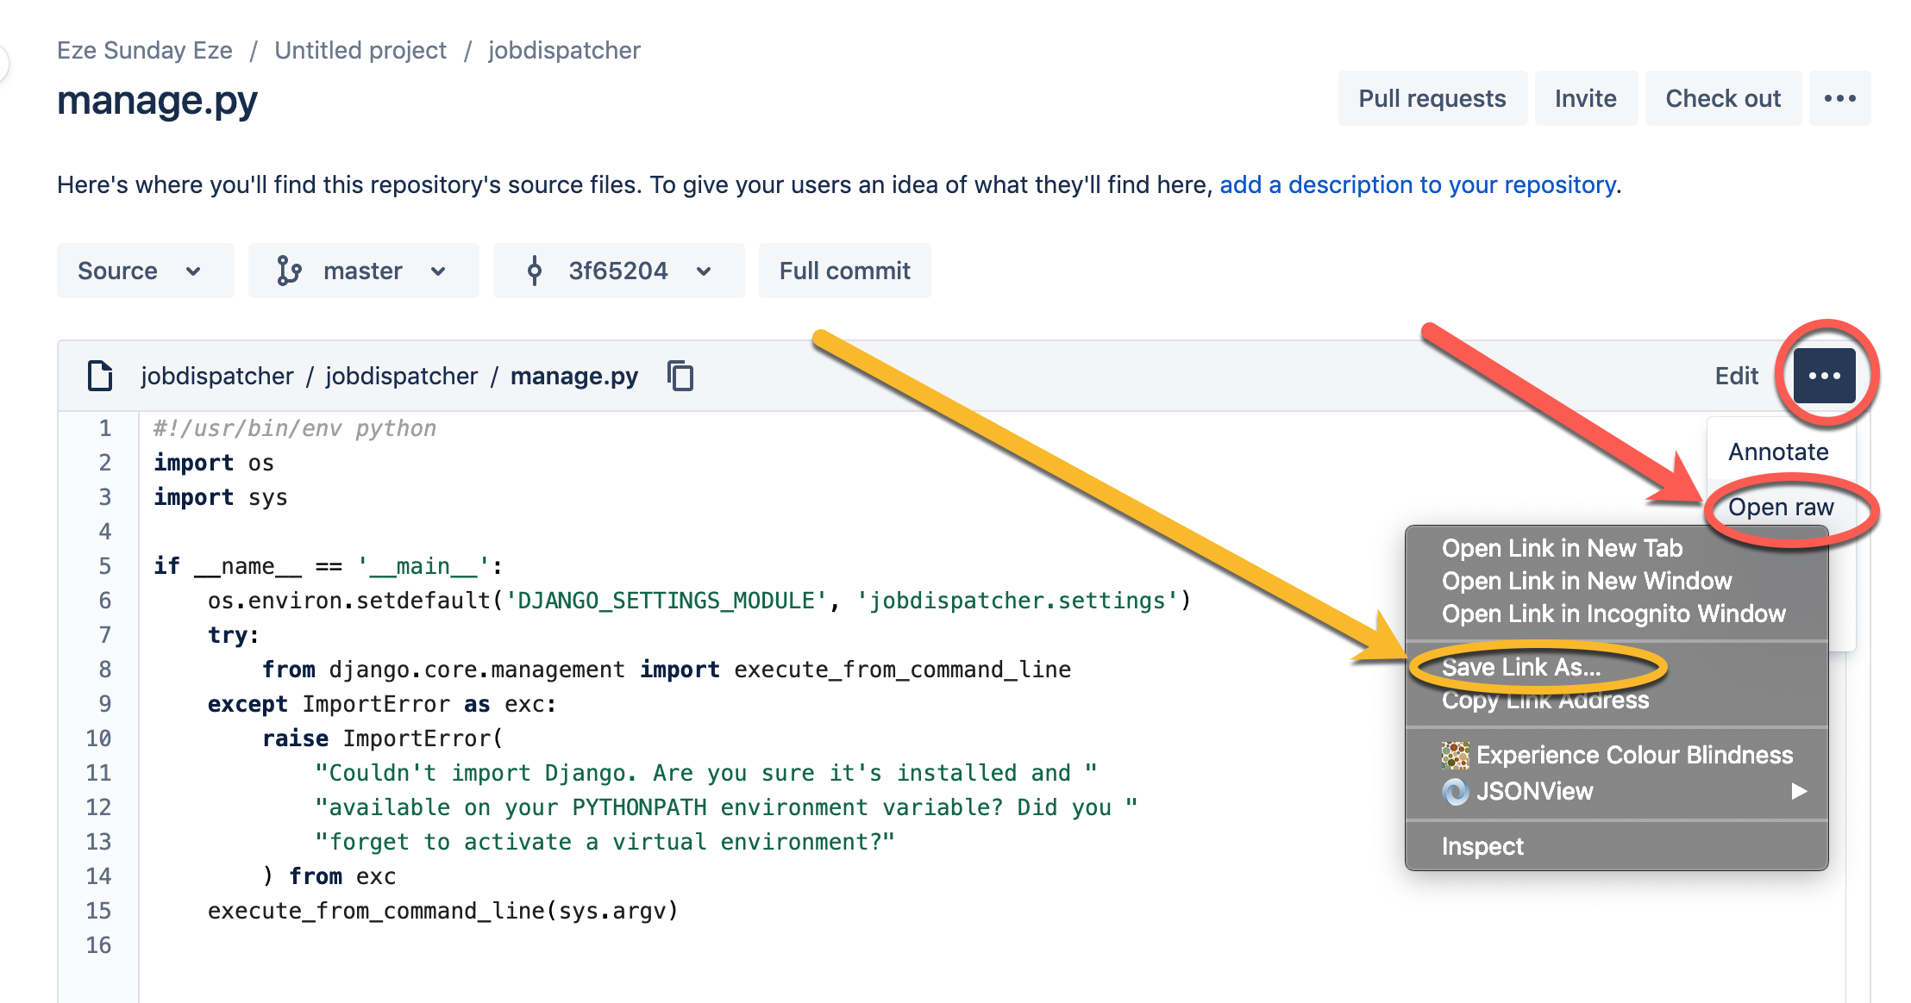The image size is (1911, 1003).
Task: Open the master branch selector
Action: (362, 271)
